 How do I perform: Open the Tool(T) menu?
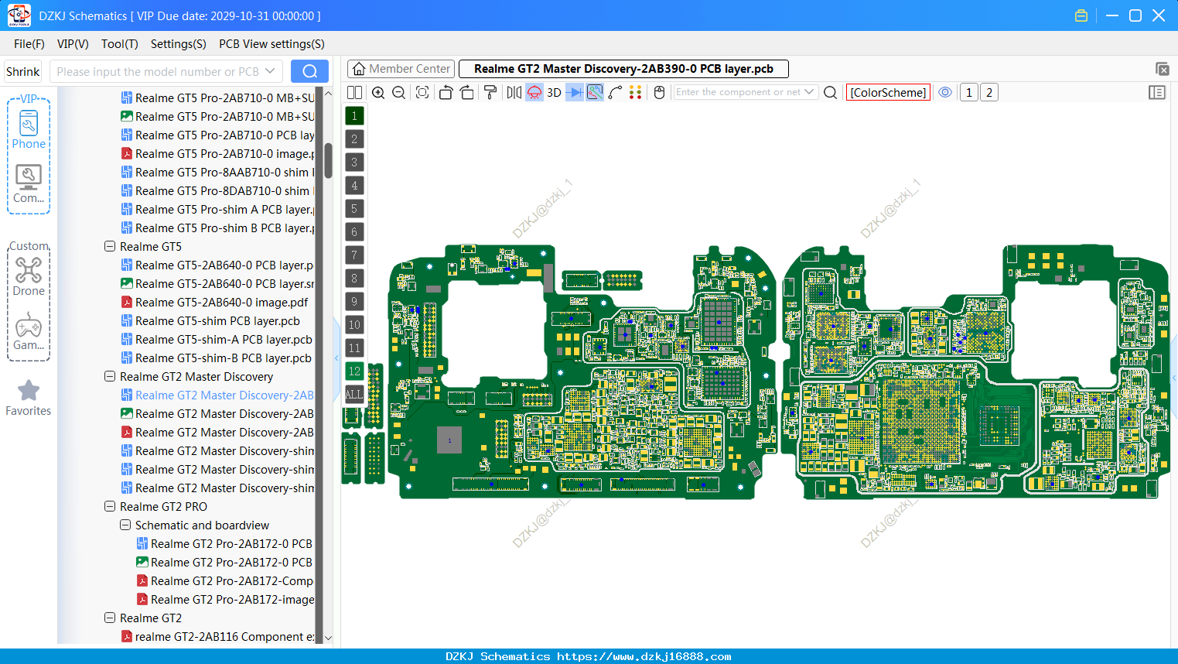coord(120,44)
